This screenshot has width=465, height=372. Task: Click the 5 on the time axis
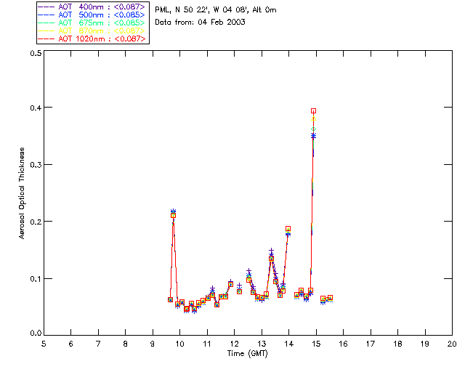pyautogui.click(x=44, y=344)
